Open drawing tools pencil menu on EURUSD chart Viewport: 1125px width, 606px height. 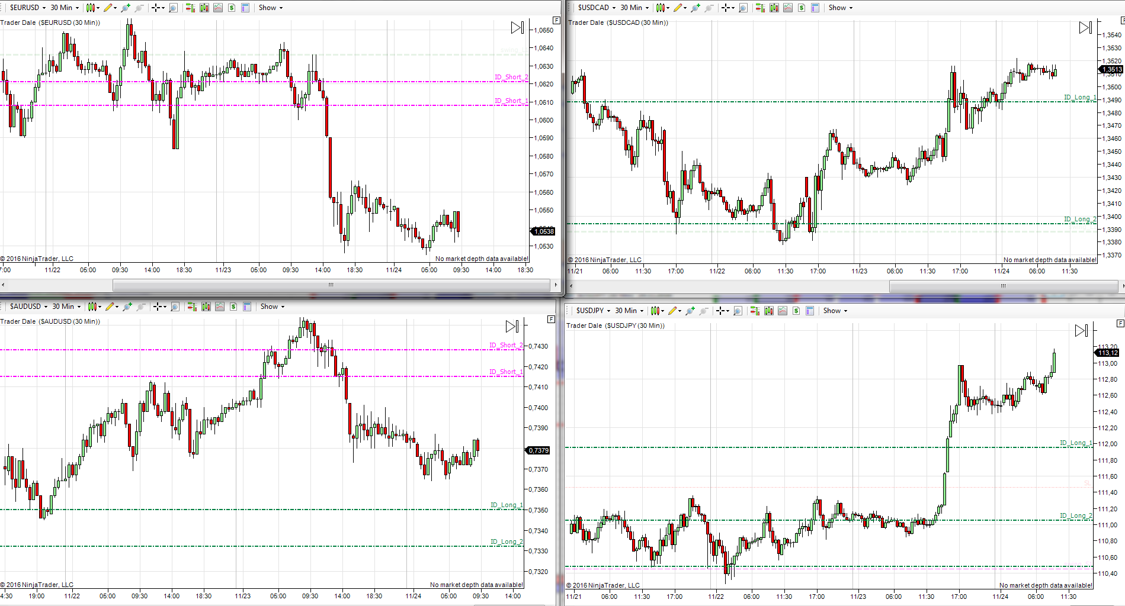point(110,8)
